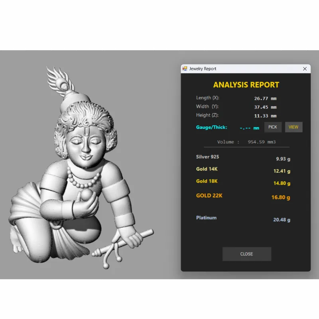The width and height of the screenshot is (319, 319).
Task: Select the Gold 14K material label
Action: tap(207, 169)
